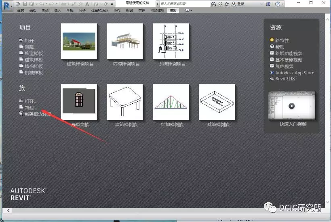The width and height of the screenshot is (331, 222).
Task: Click the Redo arrow in quick access toolbar
Action: coord(51,4)
